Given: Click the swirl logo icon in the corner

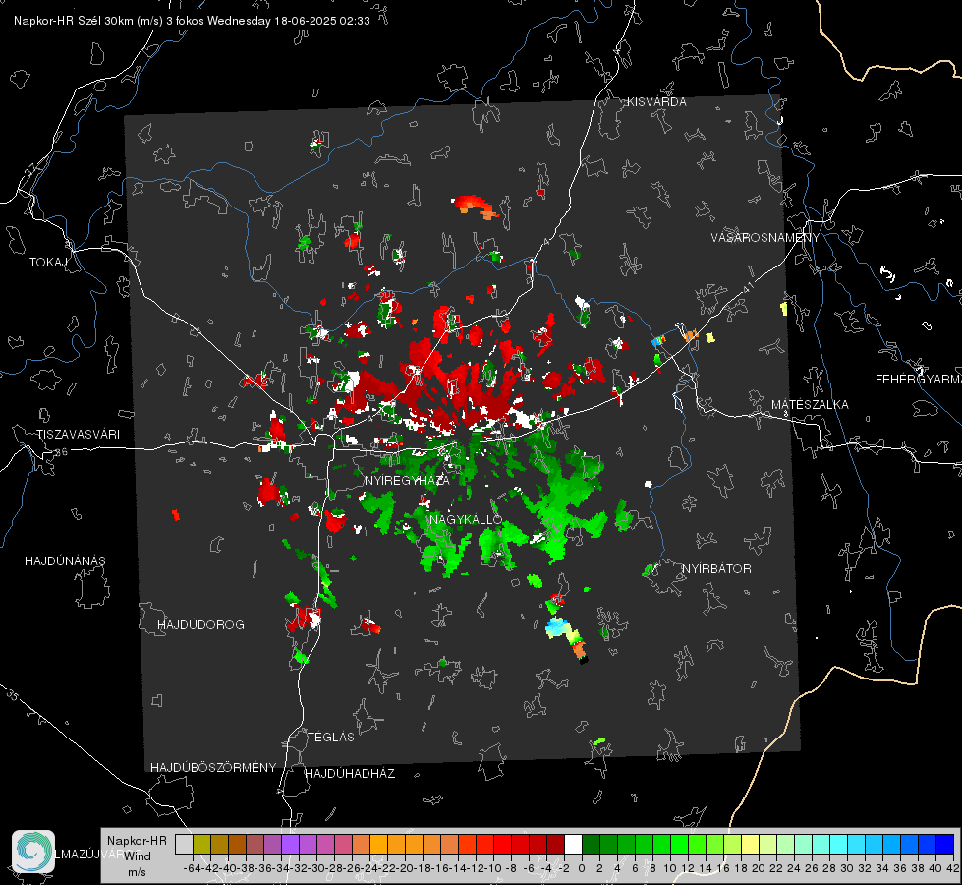Looking at the screenshot, I should pos(33,852).
